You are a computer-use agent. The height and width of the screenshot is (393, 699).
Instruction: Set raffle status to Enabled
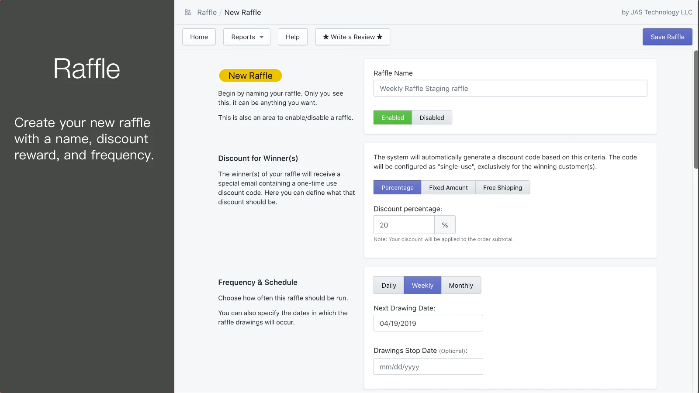392,118
